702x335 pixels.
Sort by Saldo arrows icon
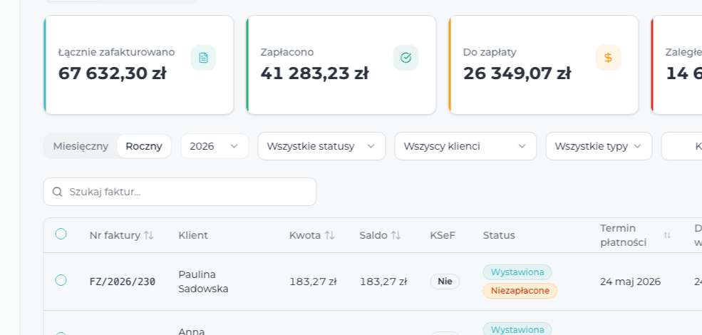(396, 235)
